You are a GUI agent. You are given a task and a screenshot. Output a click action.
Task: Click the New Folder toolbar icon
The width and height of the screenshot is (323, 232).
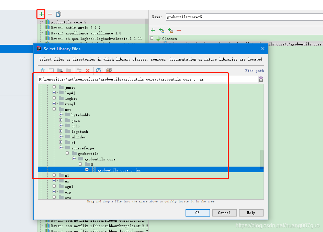pos(79,70)
